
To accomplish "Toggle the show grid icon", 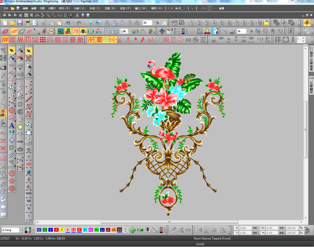I will 107,31.
